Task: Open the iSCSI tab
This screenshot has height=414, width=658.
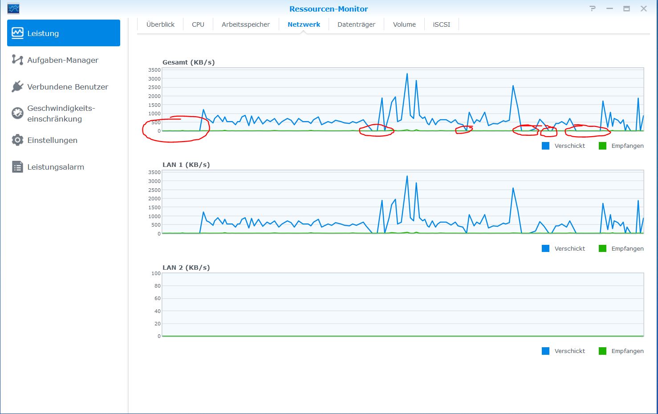Action: point(441,24)
